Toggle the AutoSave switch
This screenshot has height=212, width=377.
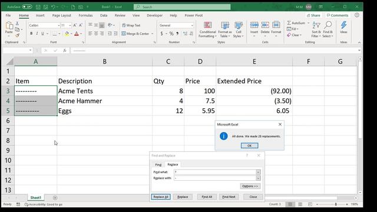coord(27,6)
